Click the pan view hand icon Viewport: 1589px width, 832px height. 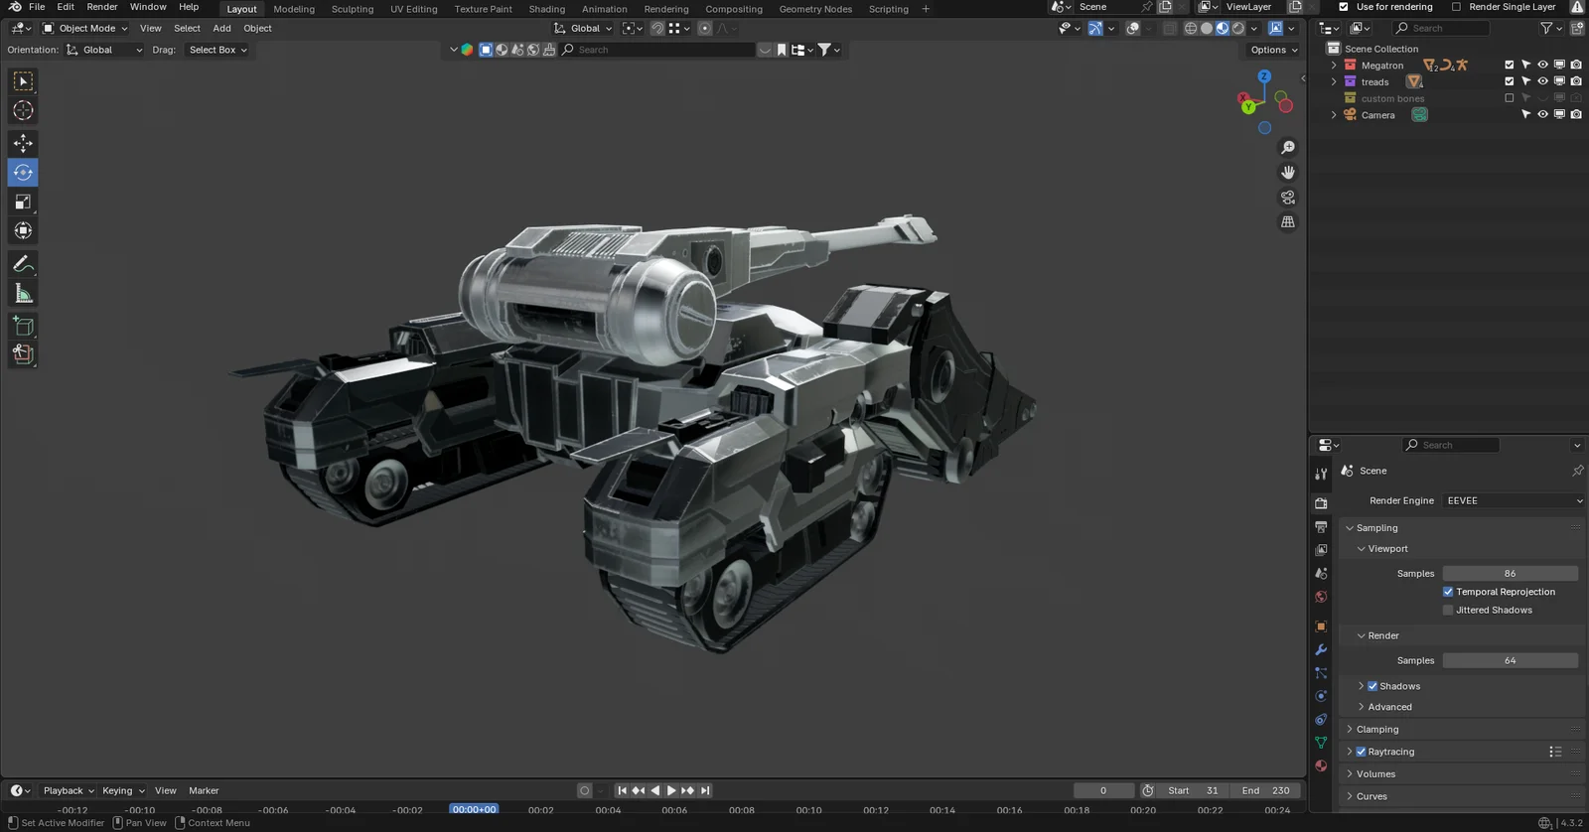click(x=1288, y=172)
